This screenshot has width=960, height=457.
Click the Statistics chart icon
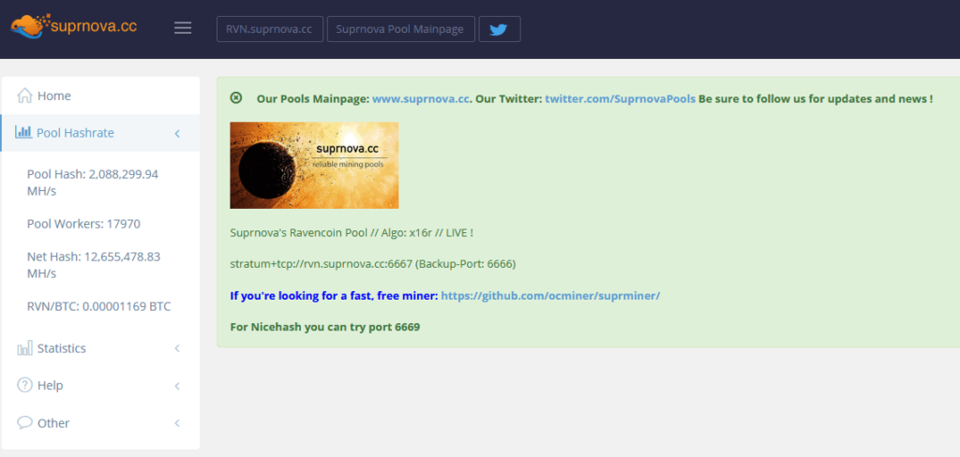pyautogui.click(x=24, y=348)
